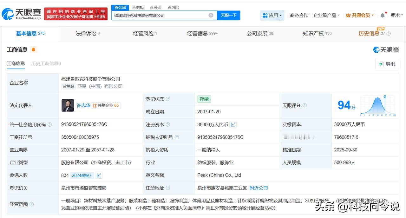
Task: Click the 泉州市市场监督管理局 registry value
Action: 84,188
